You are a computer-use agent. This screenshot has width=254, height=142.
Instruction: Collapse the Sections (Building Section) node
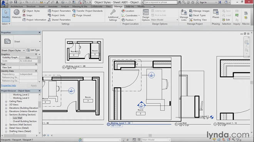tap(6, 115)
